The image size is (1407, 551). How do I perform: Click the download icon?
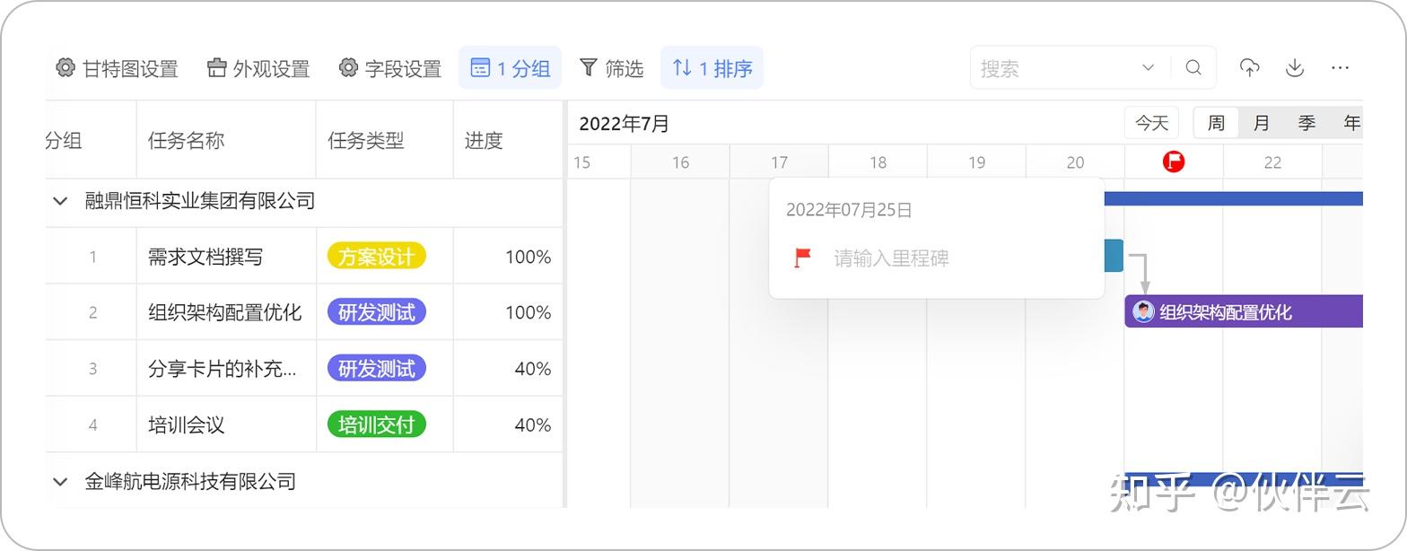click(x=1294, y=67)
